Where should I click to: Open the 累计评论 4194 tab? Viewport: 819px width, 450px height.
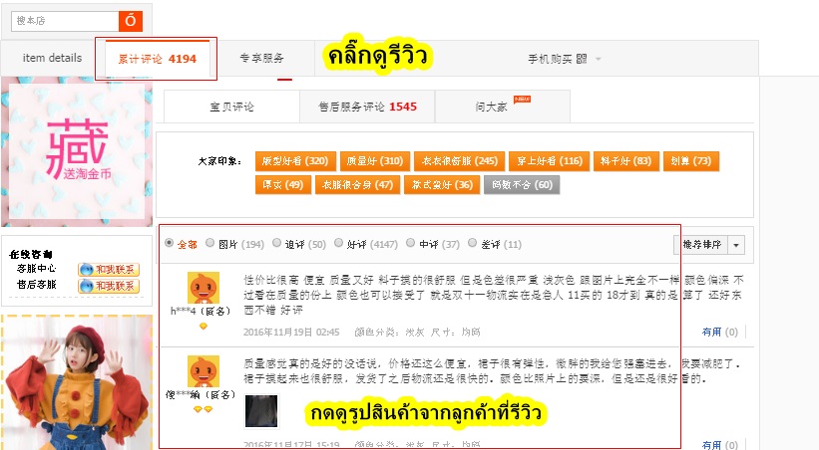[x=158, y=59]
